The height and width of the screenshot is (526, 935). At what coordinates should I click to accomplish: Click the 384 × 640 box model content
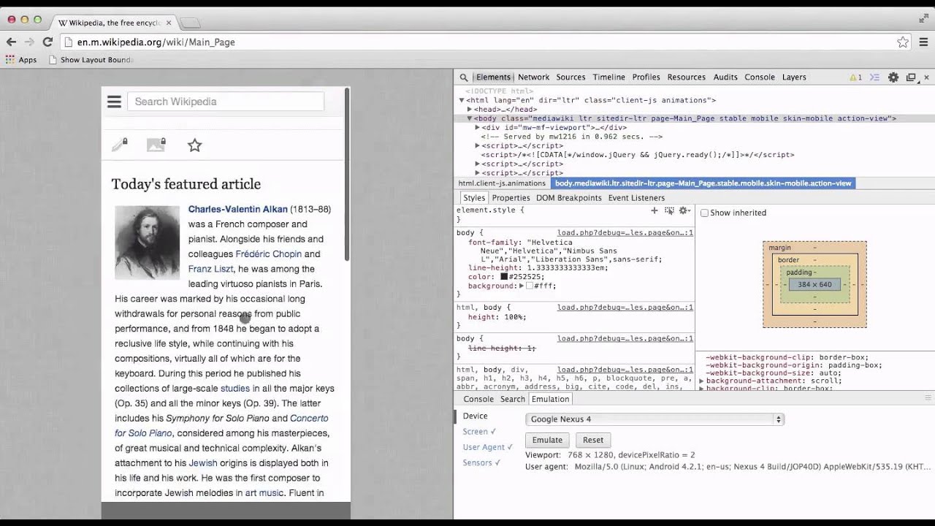click(814, 285)
